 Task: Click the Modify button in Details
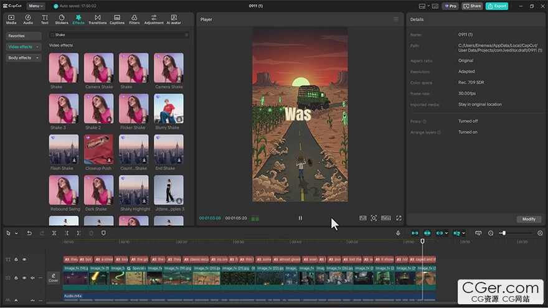point(529,219)
